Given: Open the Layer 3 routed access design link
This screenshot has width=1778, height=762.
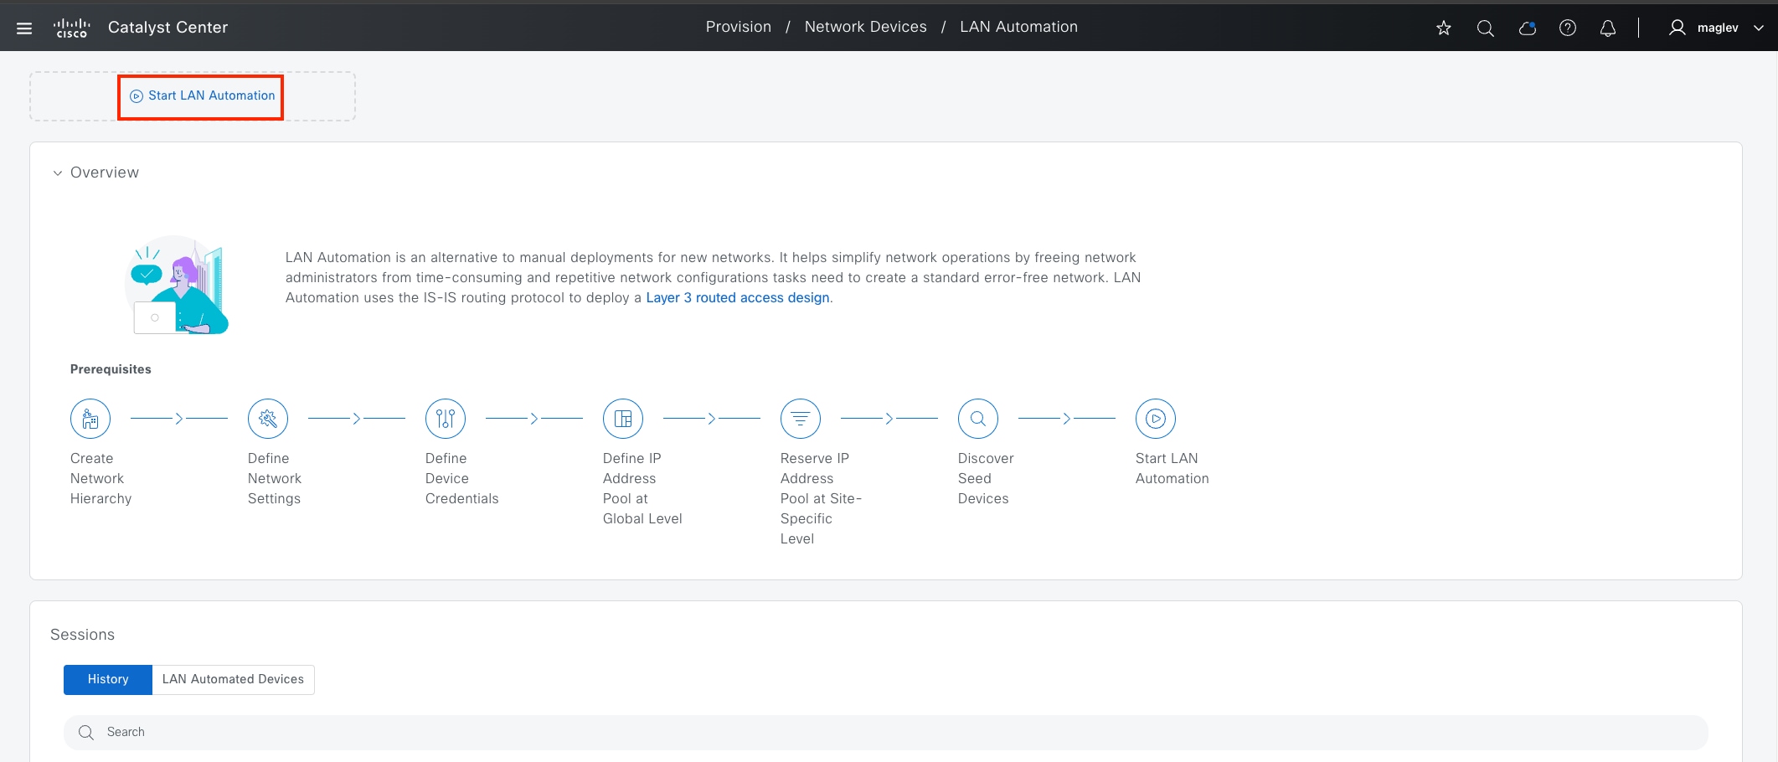Looking at the screenshot, I should (x=737, y=297).
